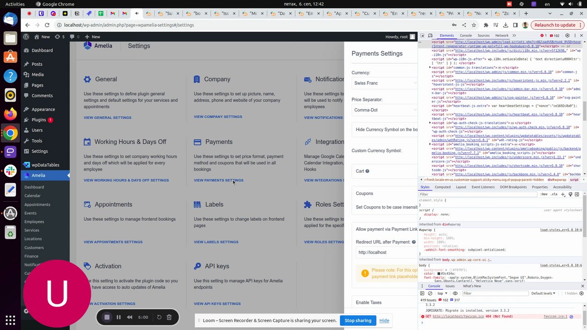This screenshot has width=587, height=330.
Task: Open the Computed styles tab
Action: 443,187
